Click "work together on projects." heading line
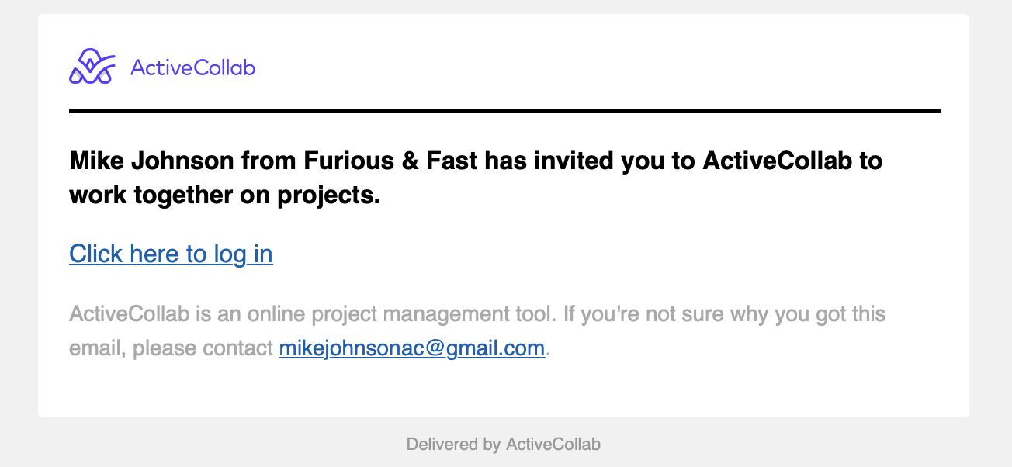Viewport: 1012px width, 467px height. point(225,195)
